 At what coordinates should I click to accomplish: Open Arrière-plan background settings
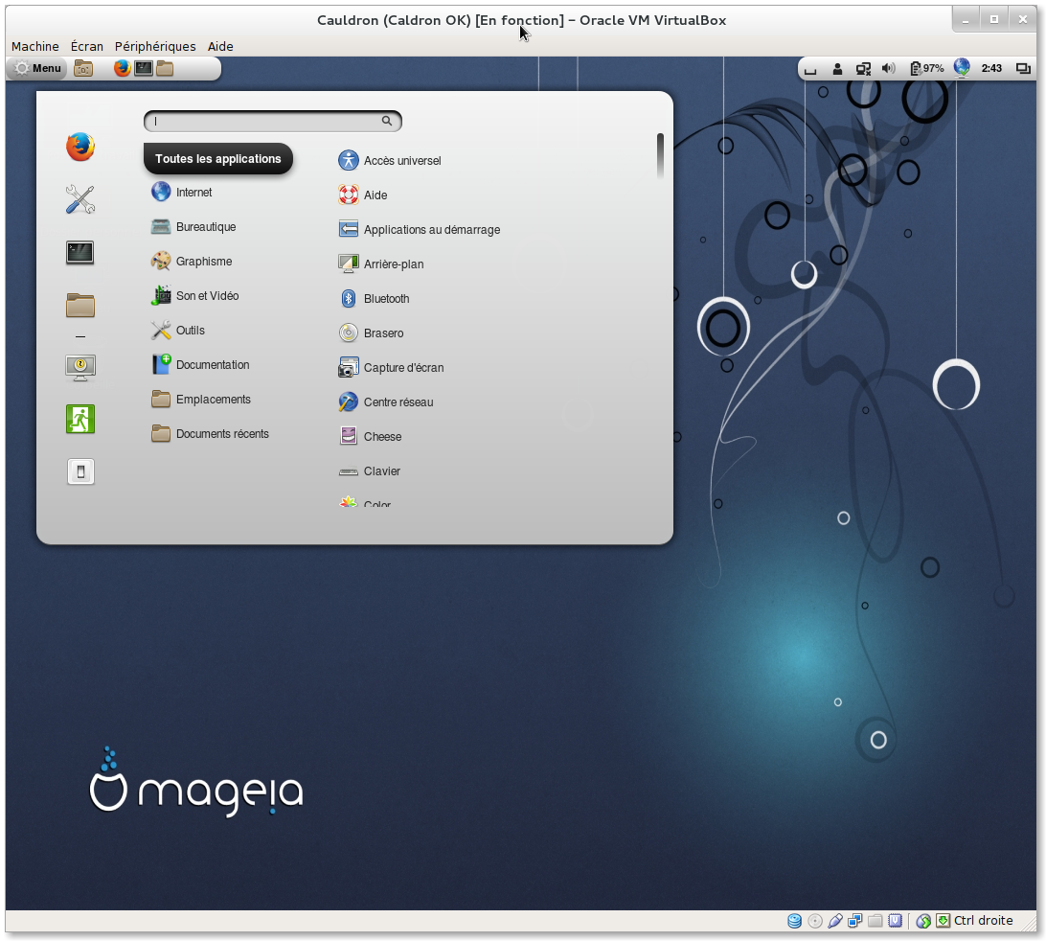pos(381,264)
